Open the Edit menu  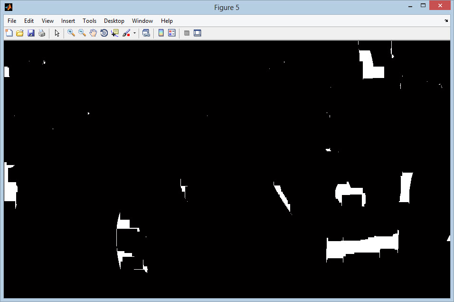click(x=29, y=21)
